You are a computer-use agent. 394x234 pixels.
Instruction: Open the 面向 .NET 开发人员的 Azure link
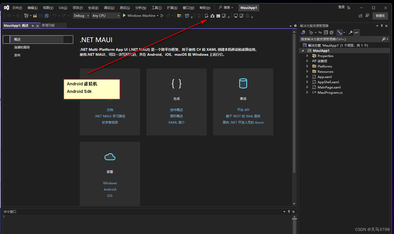(243, 122)
